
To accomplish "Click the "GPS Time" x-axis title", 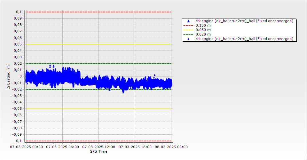I will click(98, 151).
